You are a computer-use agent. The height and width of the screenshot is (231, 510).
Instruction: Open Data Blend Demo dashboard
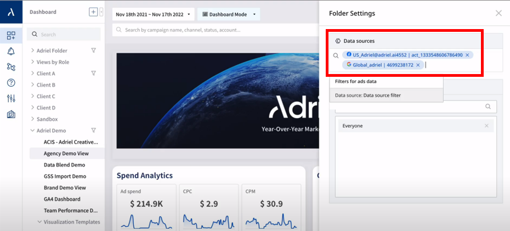[x=64, y=165]
